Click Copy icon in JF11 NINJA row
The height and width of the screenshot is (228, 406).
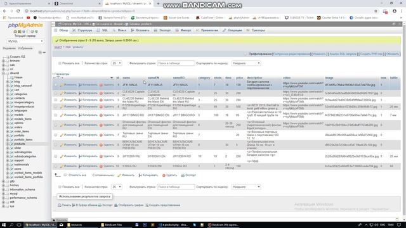[x=81, y=85]
